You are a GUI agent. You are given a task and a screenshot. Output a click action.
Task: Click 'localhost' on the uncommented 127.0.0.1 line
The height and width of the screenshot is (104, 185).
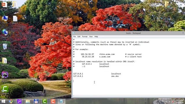[116, 74]
